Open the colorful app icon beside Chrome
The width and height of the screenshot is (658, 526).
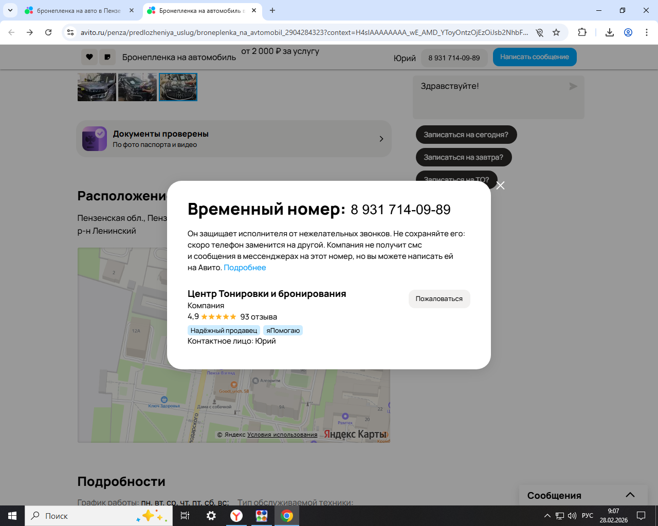coord(262,516)
